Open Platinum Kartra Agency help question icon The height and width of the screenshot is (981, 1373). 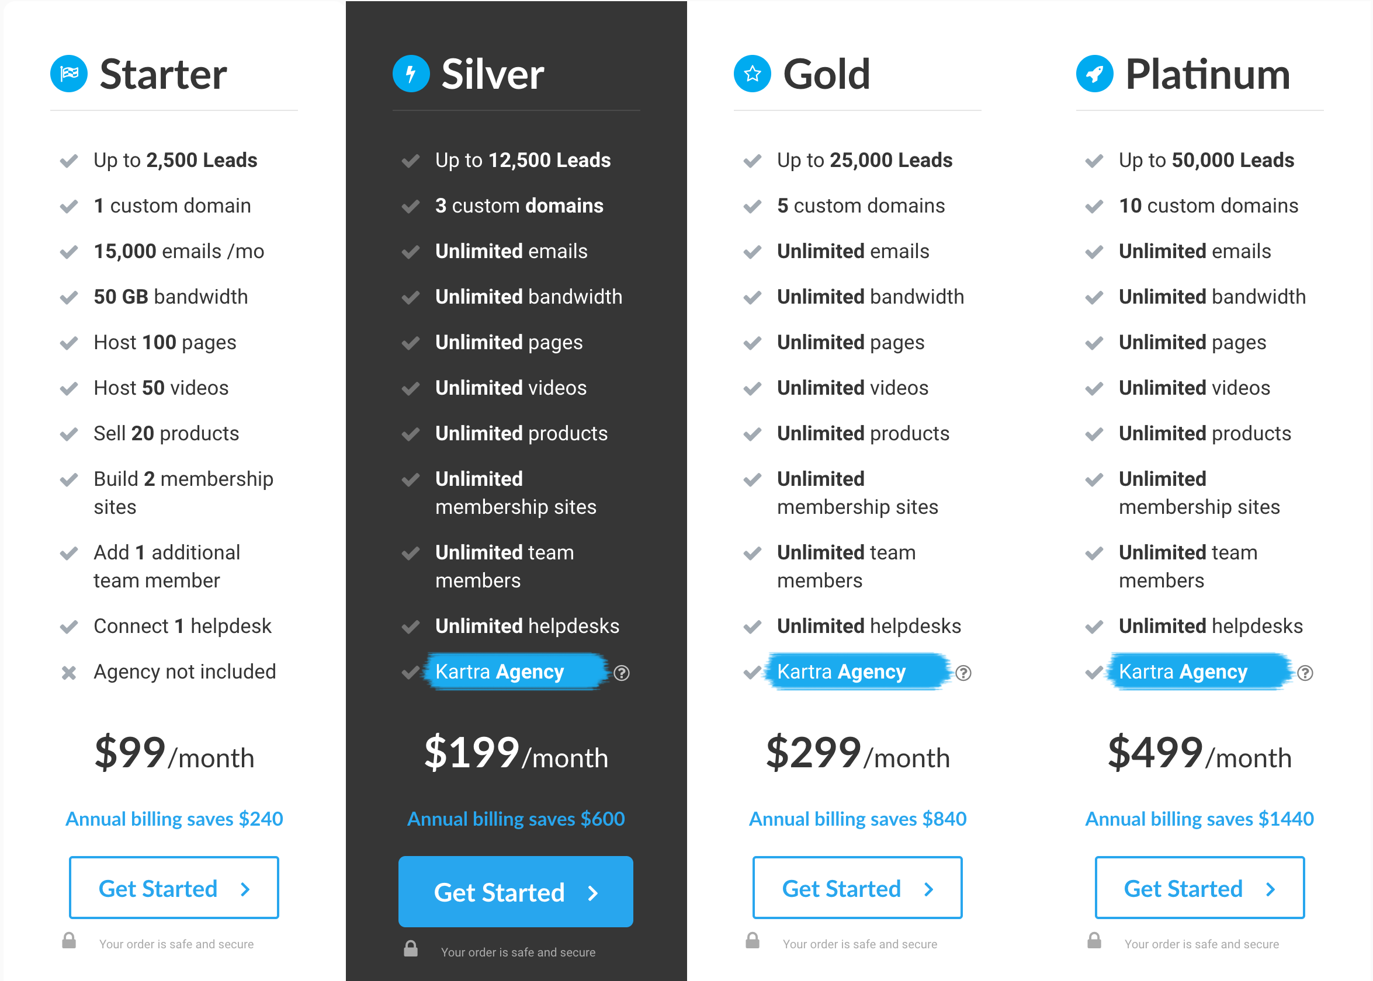(1305, 673)
